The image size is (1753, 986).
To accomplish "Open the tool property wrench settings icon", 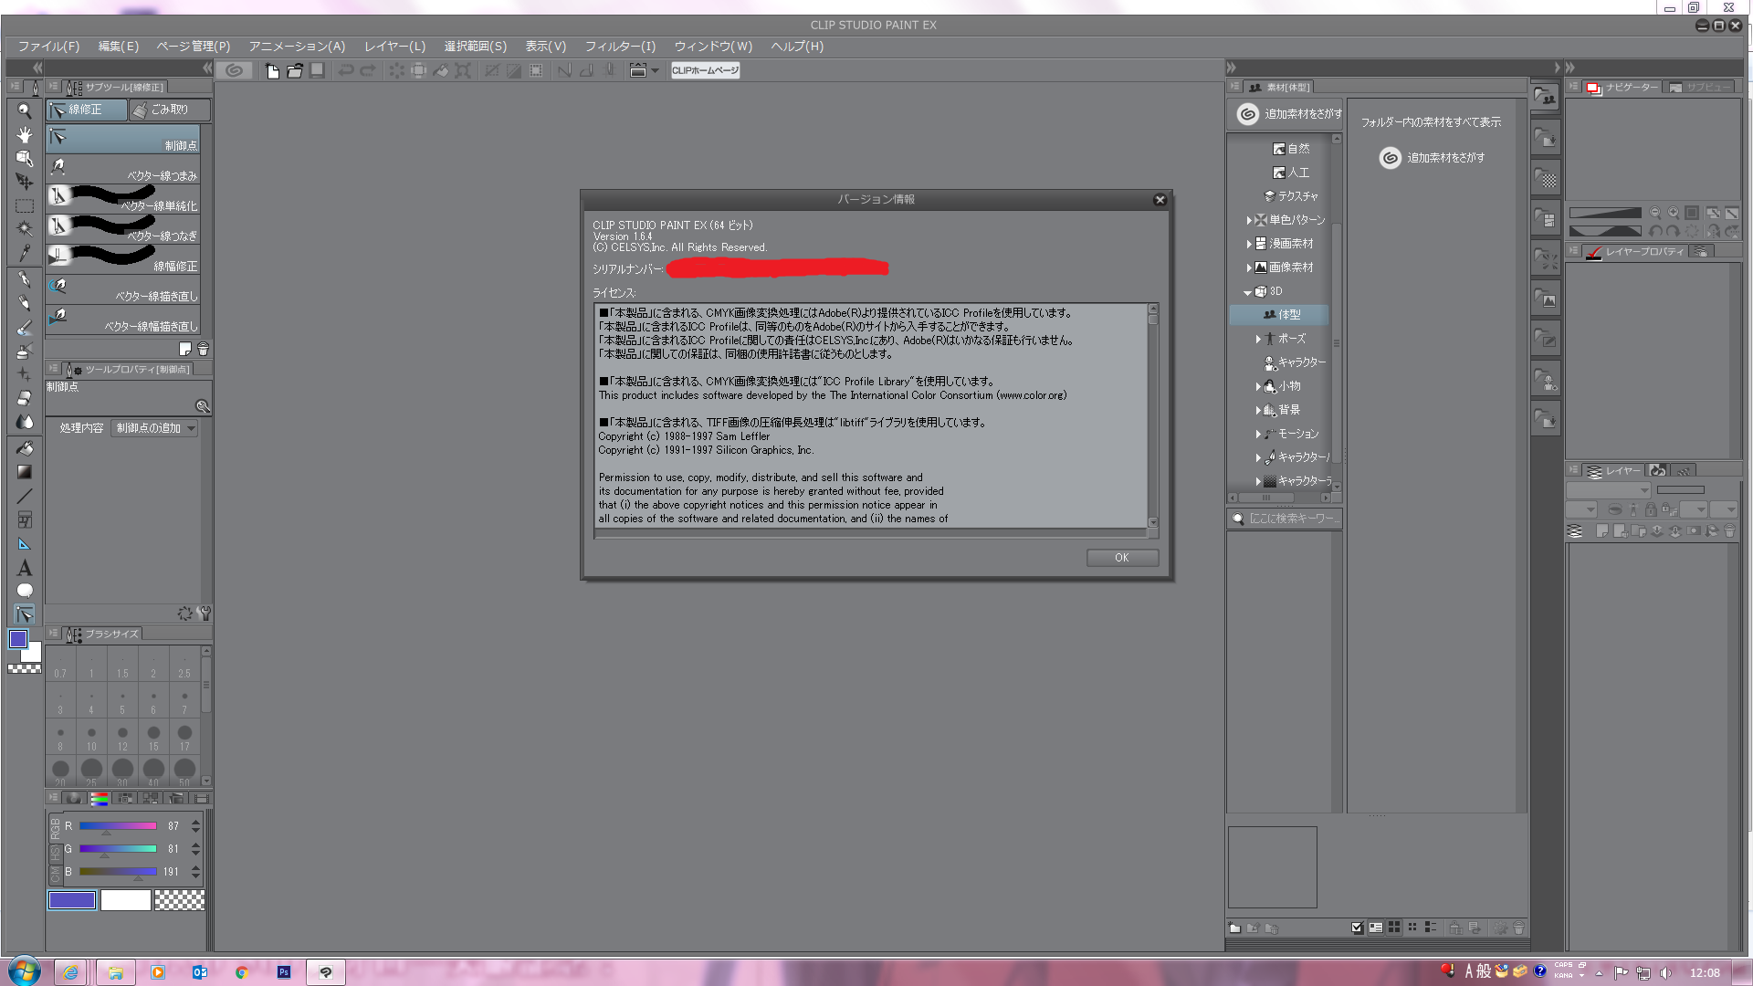I will pyautogui.click(x=204, y=614).
